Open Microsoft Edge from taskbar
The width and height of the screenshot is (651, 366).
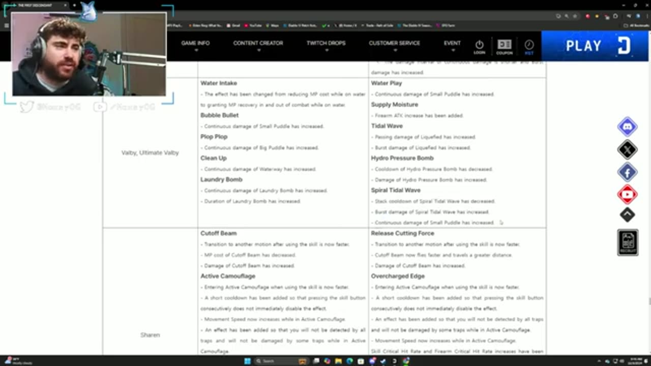[x=349, y=361]
